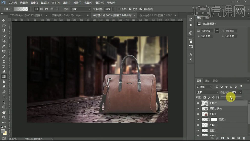Screen dimensions: 250x141
Task: Add a layer mask using the mask icon
Action: point(222,138)
